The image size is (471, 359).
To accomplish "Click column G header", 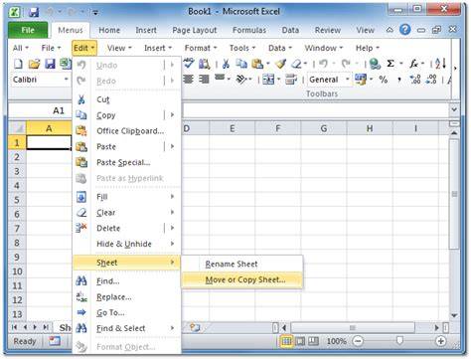I will [x=324, y=128].
